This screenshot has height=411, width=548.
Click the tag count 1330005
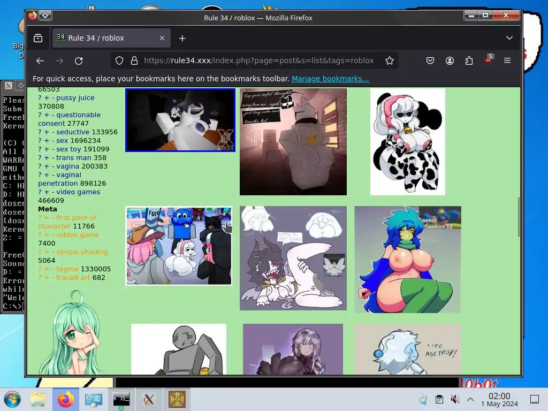[x=96, y=269]
